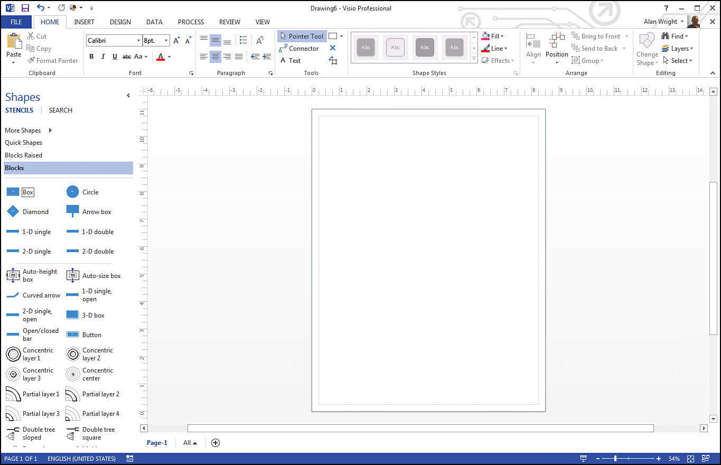Enable justify paragraph alignment
The height and width of the screenshot is (465, 721).
click(239, 57)
